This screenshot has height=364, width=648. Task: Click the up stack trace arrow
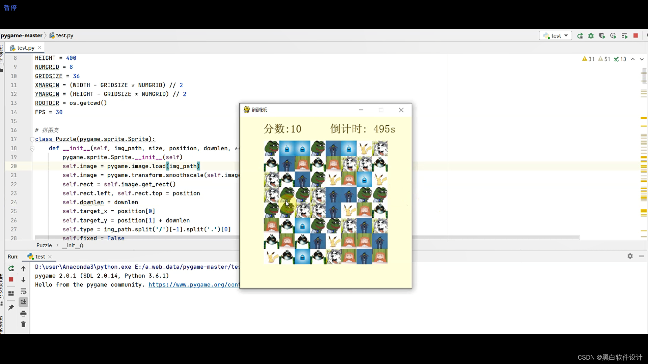coord(23,269)
